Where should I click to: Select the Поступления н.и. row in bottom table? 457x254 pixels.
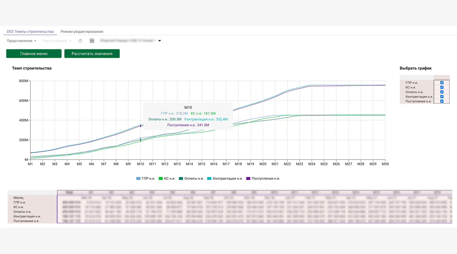pos(26,221)
